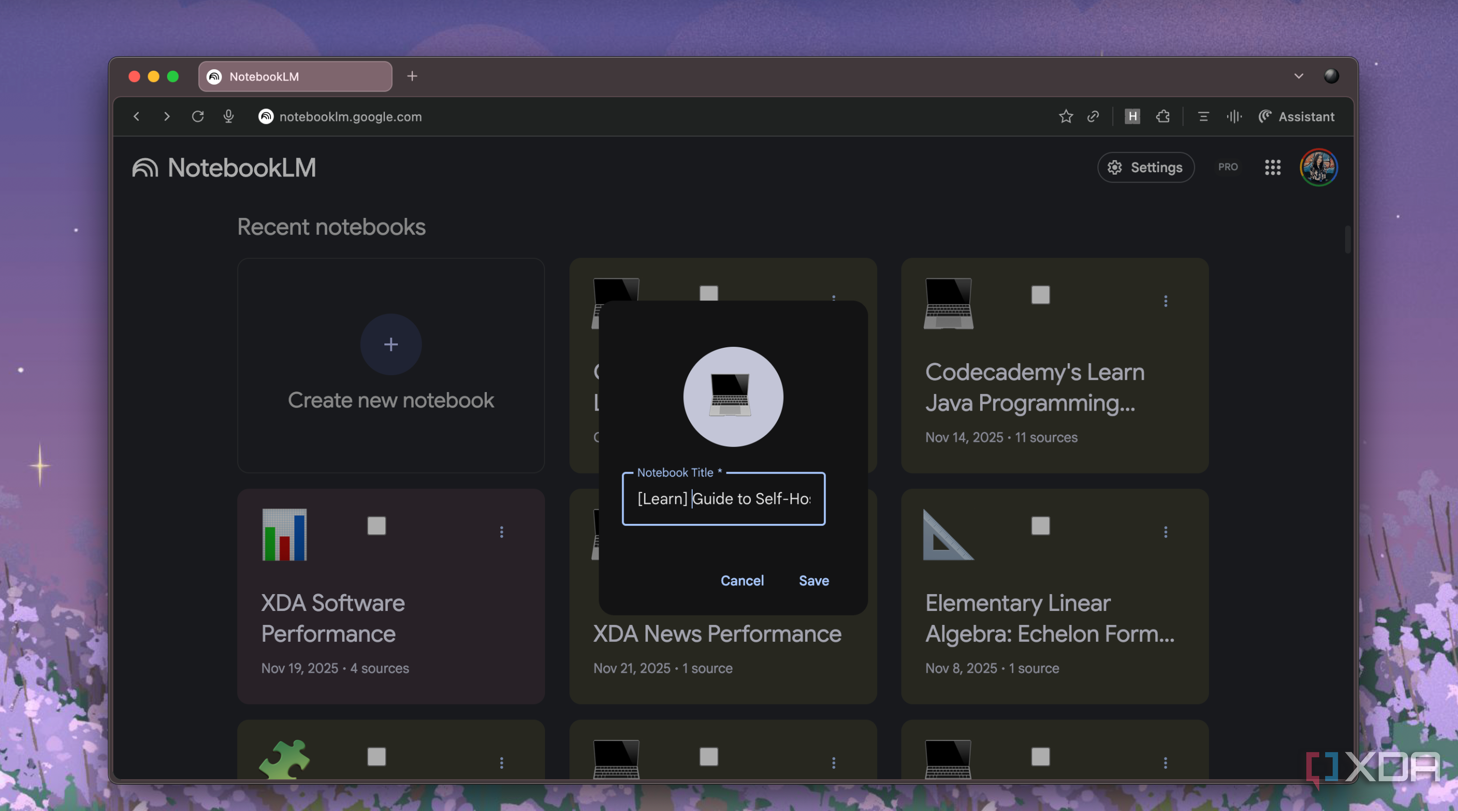Bookmark page with the star icon
This screenshot has width=1458, height=811.
(x=1066, y=116)
